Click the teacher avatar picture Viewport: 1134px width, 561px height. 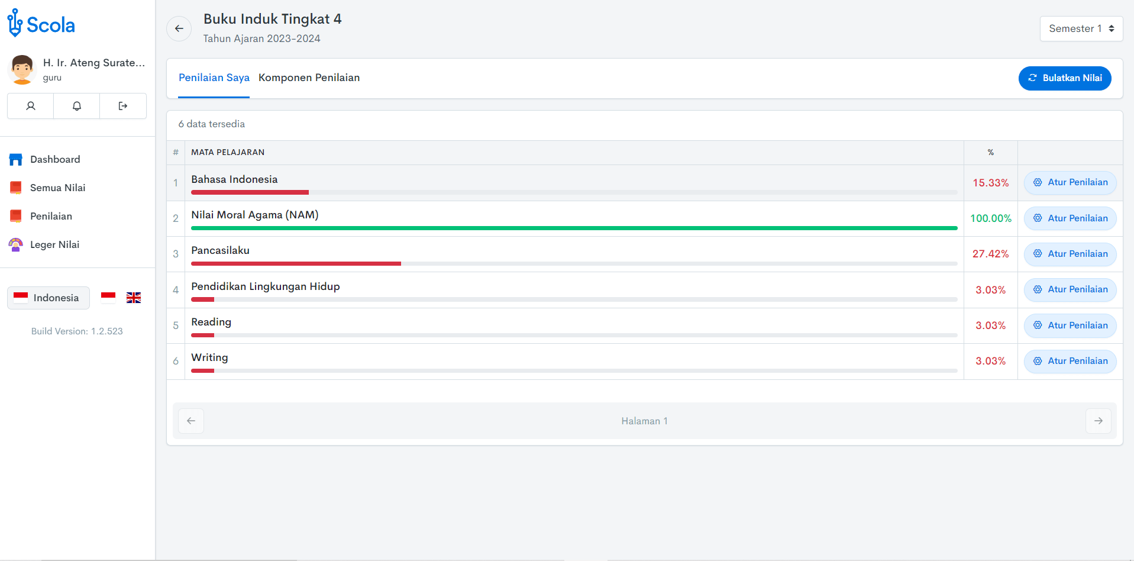point(22,69)
